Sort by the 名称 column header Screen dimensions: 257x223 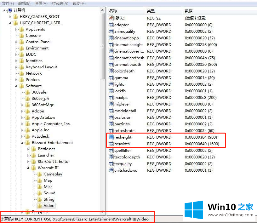(x=126, y=11)
